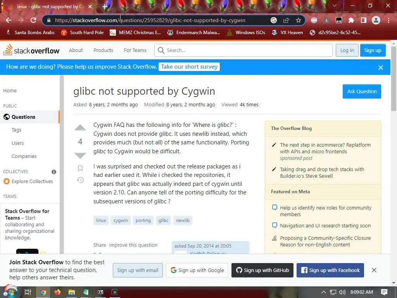This screenshot has height=298, width=397.
Task: Open Chrome's three-dot menu
Action: tap(388, 20)
